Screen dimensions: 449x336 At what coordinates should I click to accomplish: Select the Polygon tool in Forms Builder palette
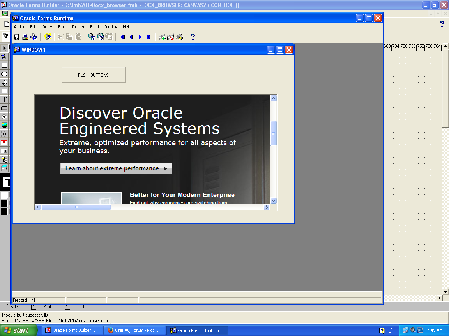click(x=4, y=82)
